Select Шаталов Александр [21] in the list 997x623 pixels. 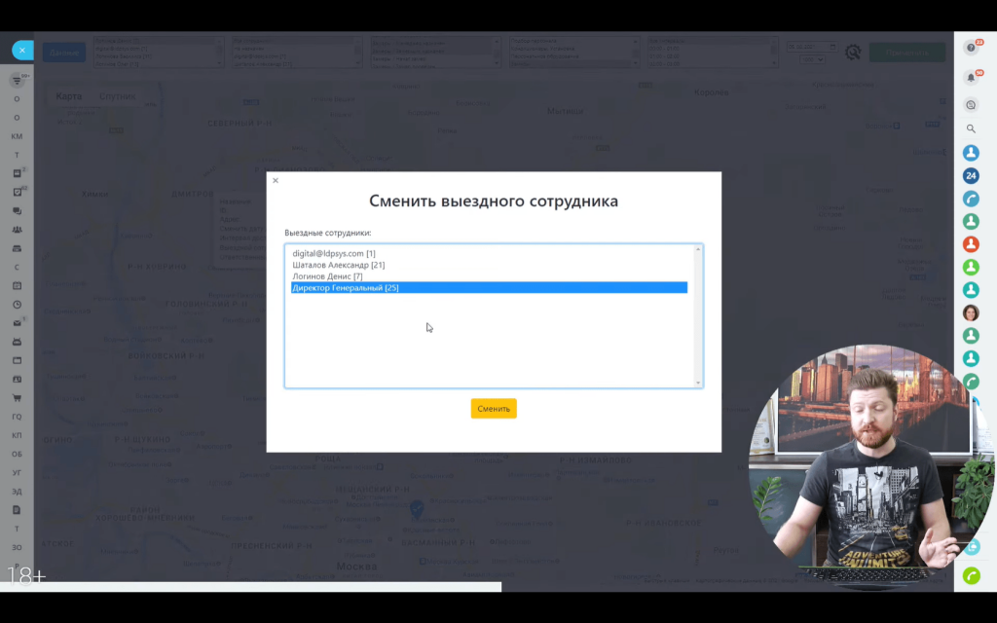pos(489,265)
